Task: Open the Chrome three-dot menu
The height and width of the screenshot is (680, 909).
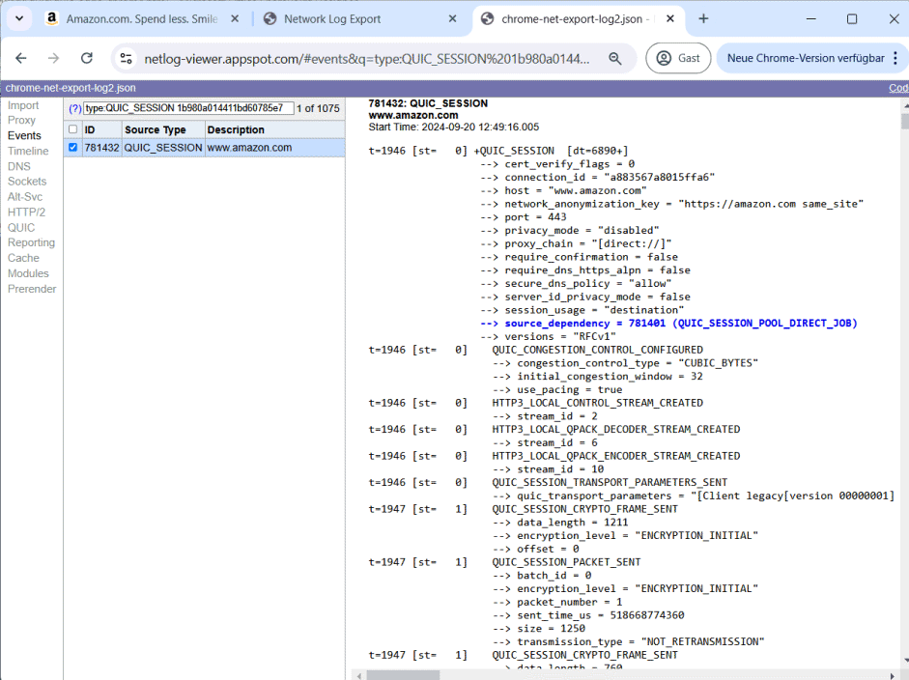Action: coord(895,58)
